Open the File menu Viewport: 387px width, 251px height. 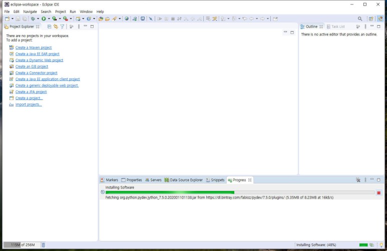(x=7, y=11)
